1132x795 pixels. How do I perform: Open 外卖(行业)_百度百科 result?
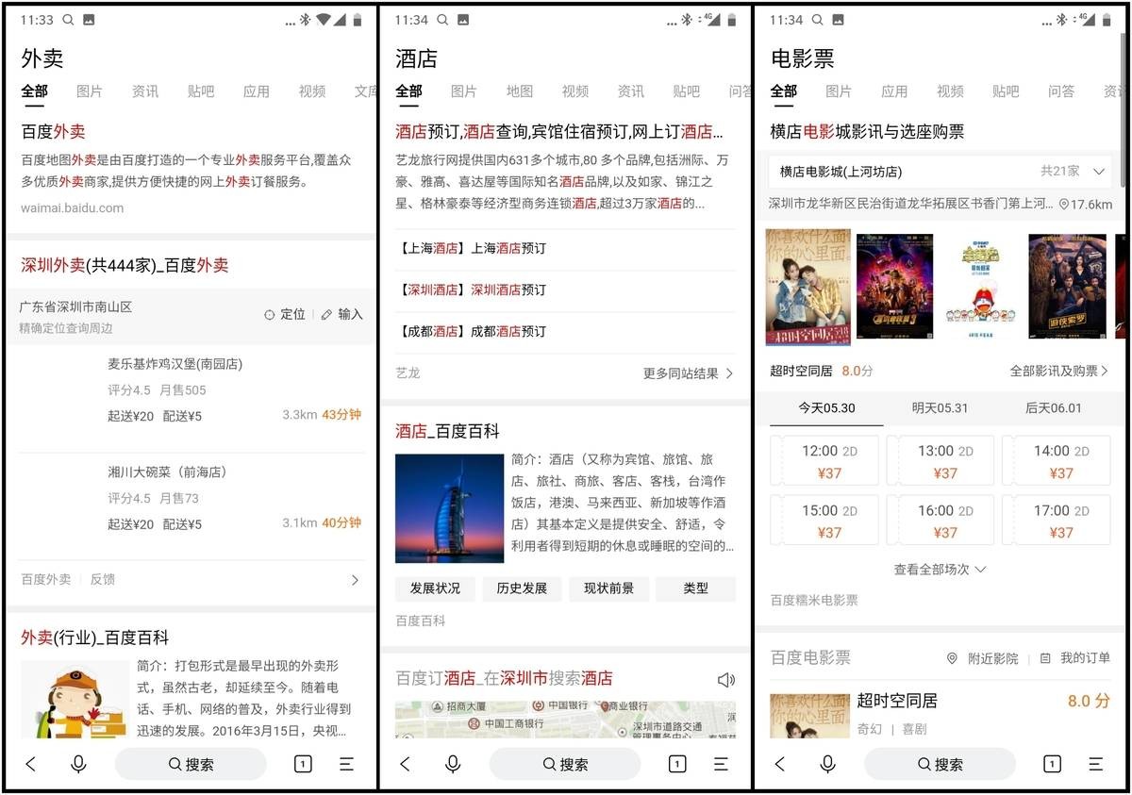[x=94, y=638]
